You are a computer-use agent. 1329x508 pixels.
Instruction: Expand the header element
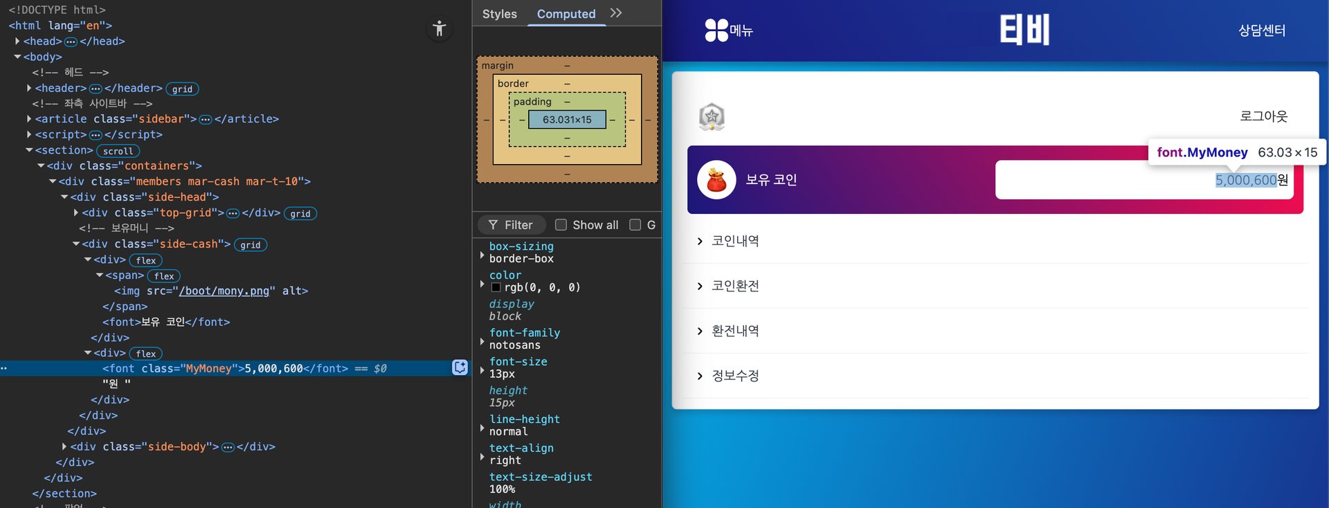click(x=29, y=88)
